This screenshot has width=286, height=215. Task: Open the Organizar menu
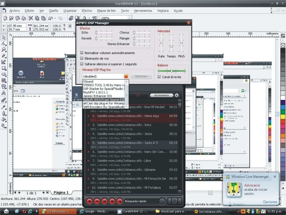[x=70, y=11]
